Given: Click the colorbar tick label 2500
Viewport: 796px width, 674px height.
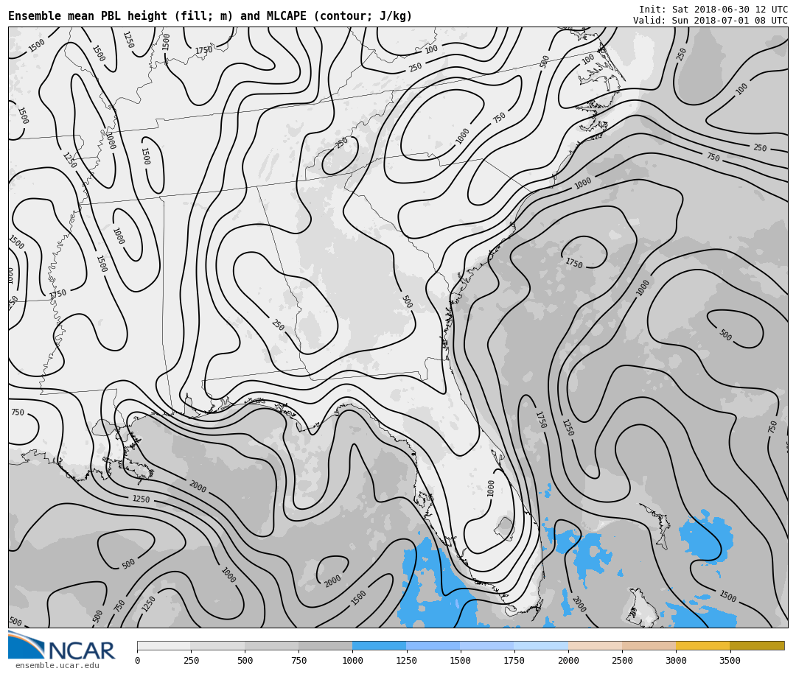Looking at the screenshot, I should pos(622,661).
